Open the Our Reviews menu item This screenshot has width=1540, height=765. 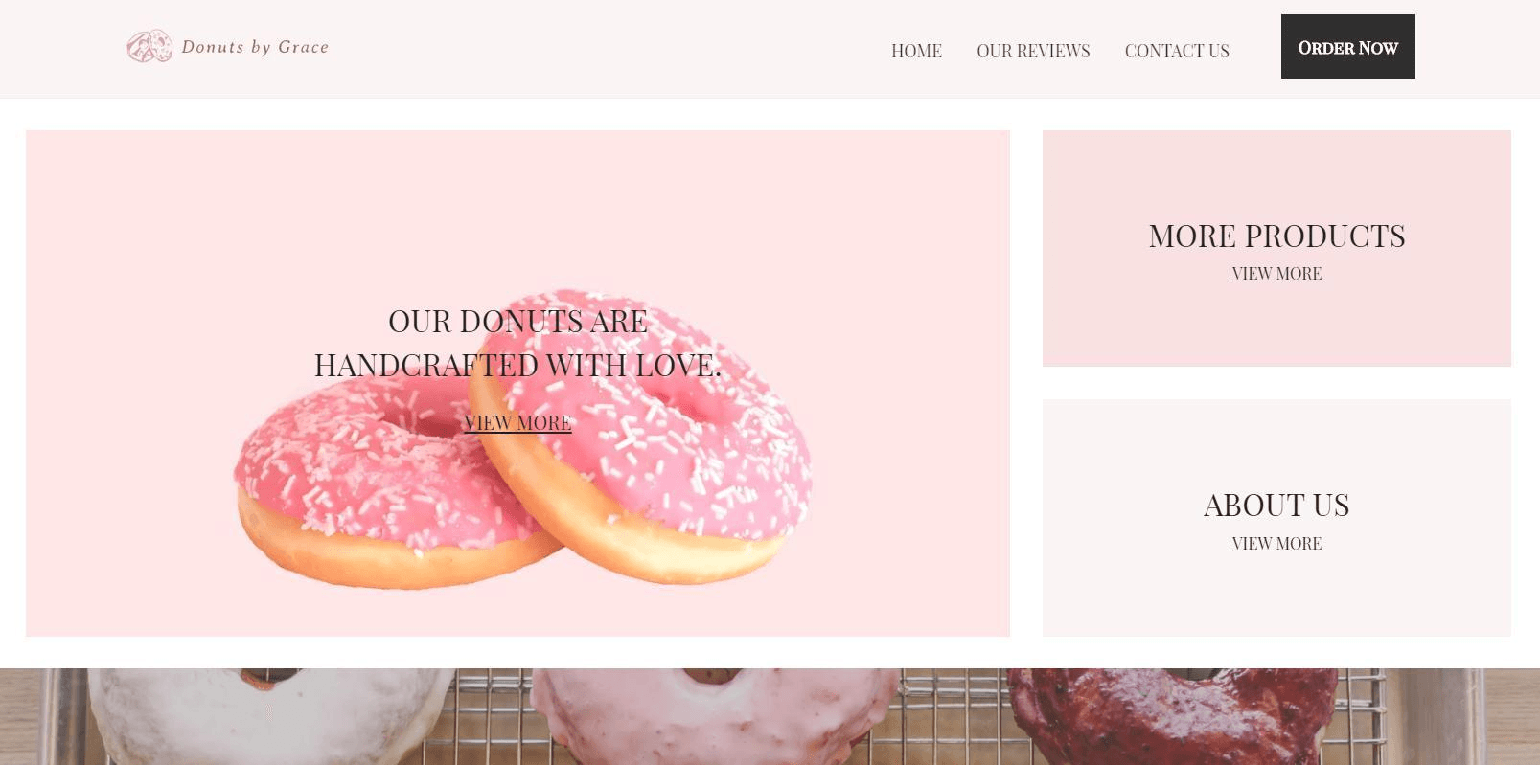[1033, 51]
